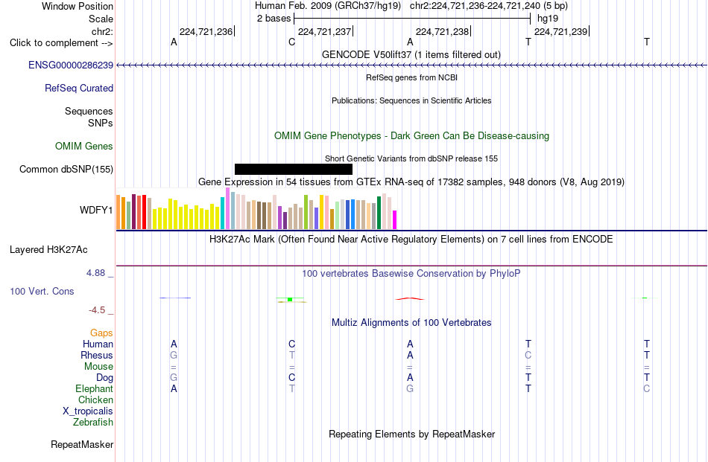Click the WDFY1 tissue expression bar chart
Screen dimensions: 708x462
[256, 209]
